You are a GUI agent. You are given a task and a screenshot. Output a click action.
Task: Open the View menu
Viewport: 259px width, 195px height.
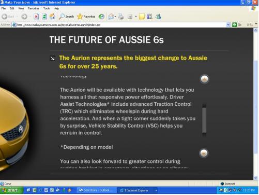(21, 8)
